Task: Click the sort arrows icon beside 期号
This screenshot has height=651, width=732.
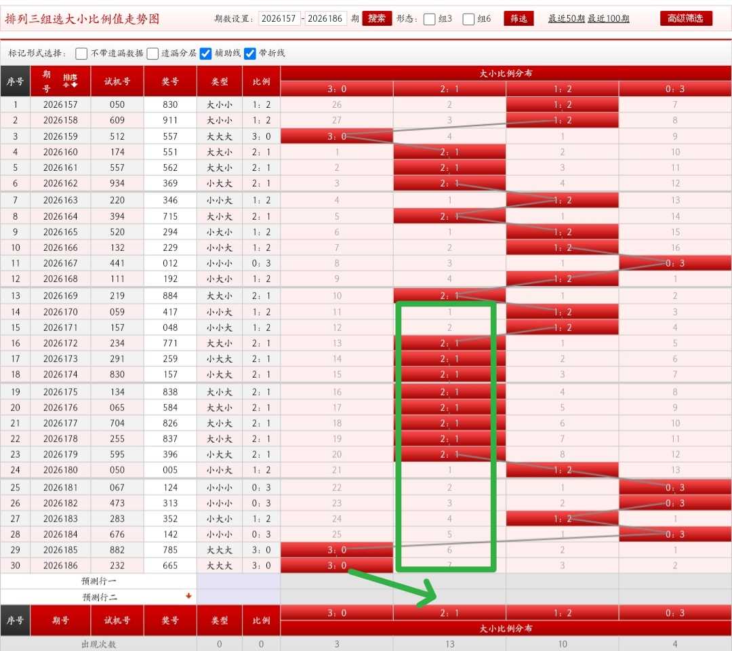Action: (x=70, y=81)
